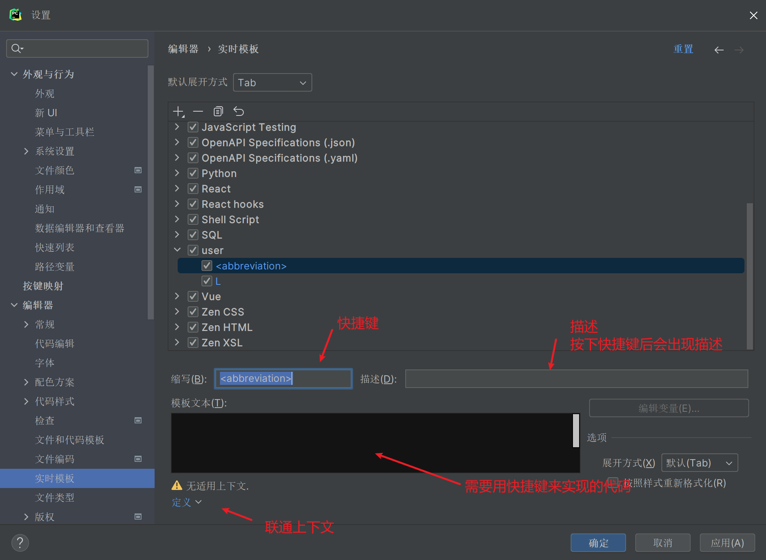Collapse the user template group
The height and width of the screenshot is (560, 766).
point(177,250)
